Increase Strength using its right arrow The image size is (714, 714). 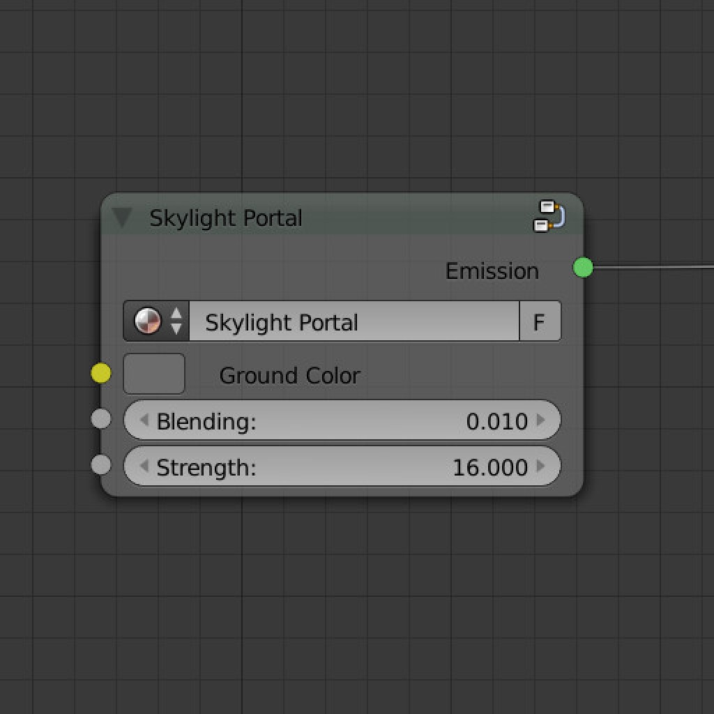[541, 467]
